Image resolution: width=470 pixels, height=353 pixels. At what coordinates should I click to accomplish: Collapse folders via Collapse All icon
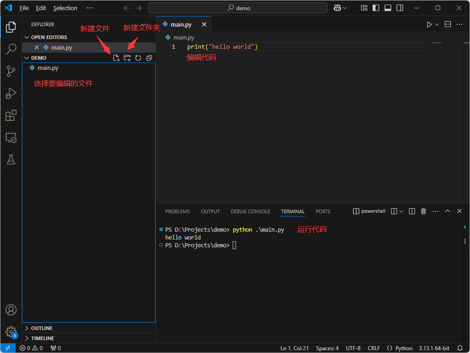149,57
